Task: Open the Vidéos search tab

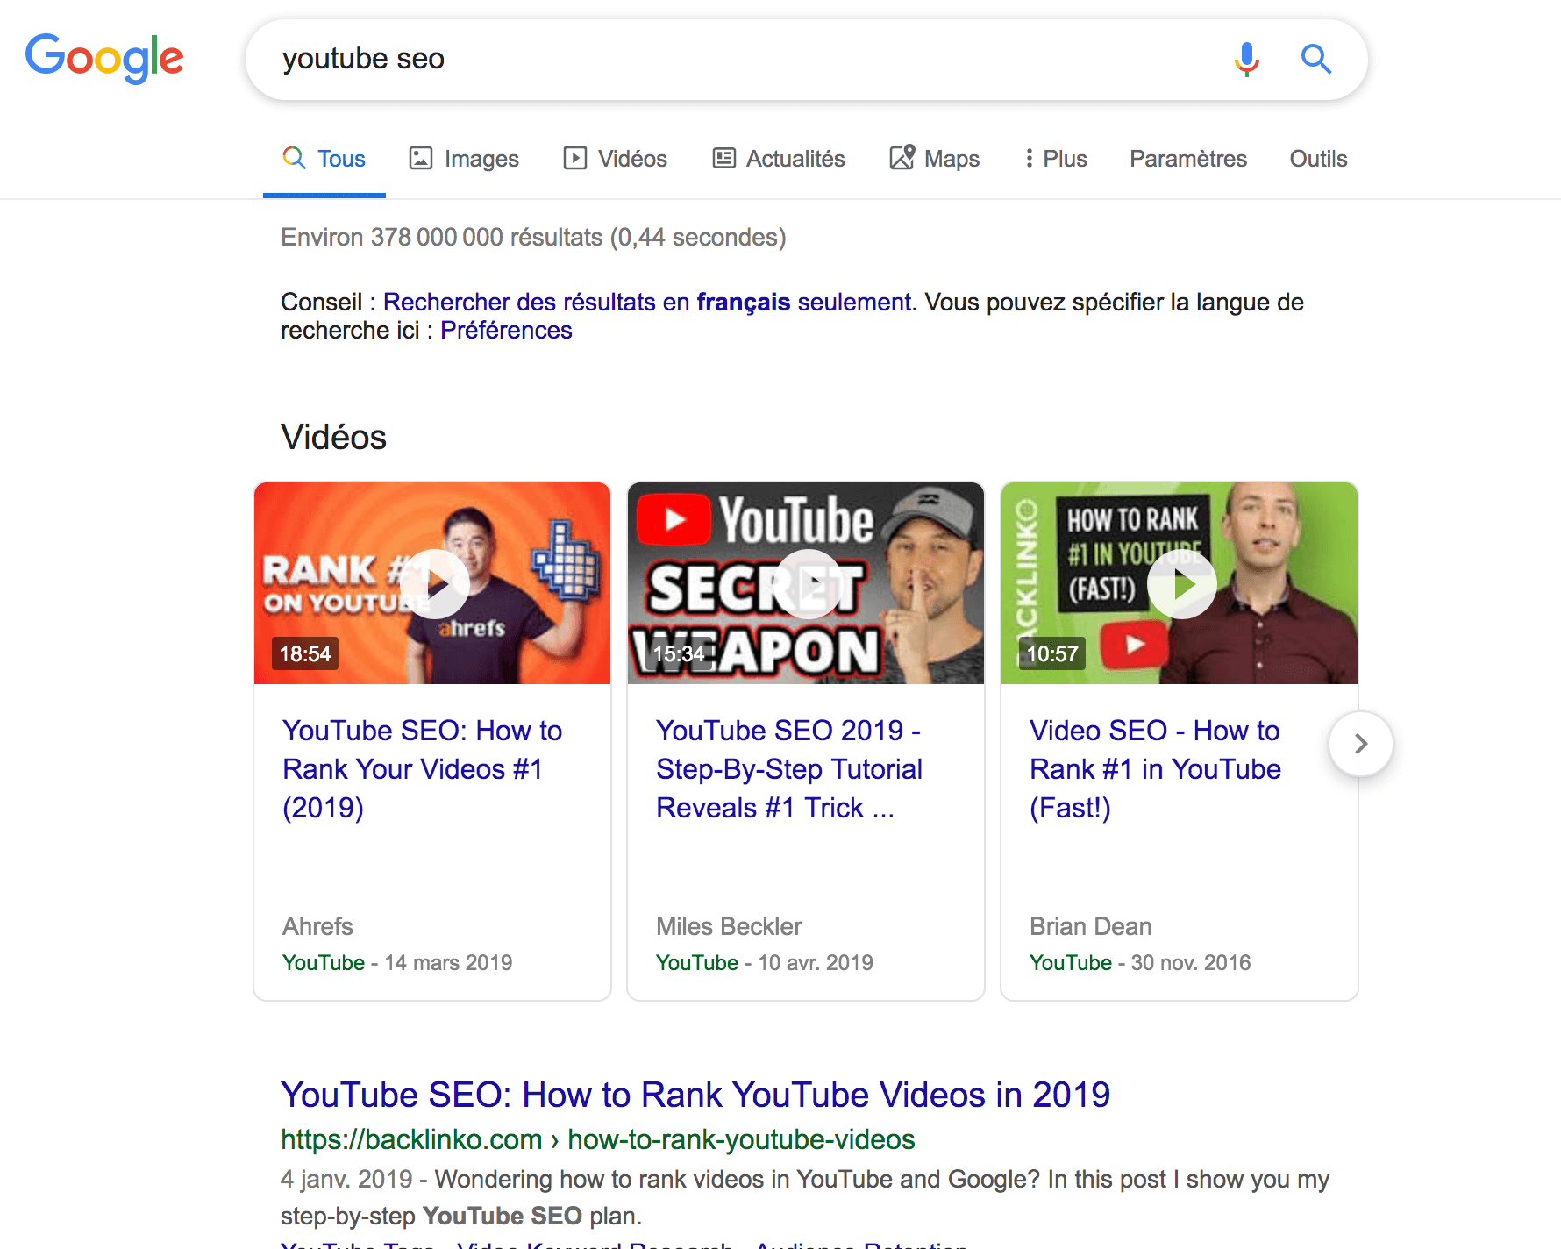Action: click(x=615, y=159)
